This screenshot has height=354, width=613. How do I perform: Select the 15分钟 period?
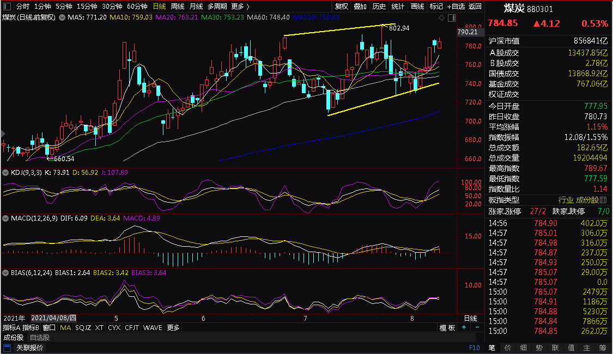(x=87, y=6)
